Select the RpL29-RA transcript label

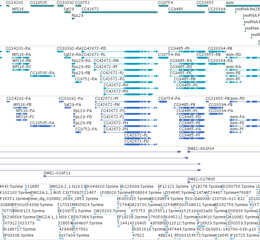(81, 61)
